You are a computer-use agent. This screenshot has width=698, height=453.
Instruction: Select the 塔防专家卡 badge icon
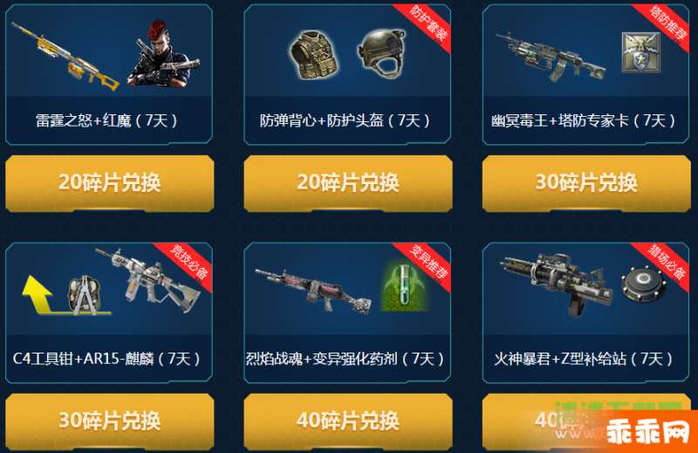[x=641, y=52]
